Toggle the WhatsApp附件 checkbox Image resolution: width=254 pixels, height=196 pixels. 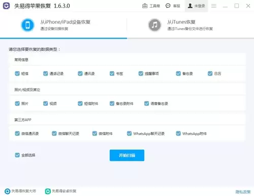pyautogui.click(x=178, y=134)
